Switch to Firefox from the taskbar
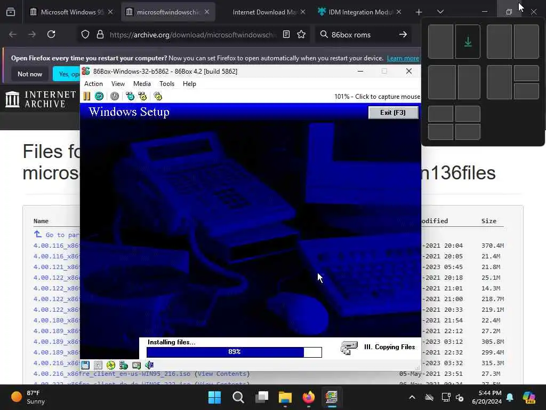Image resolution: width=546 pixels, height=410 pixels. pyautogui.click(x=308, y=397)
